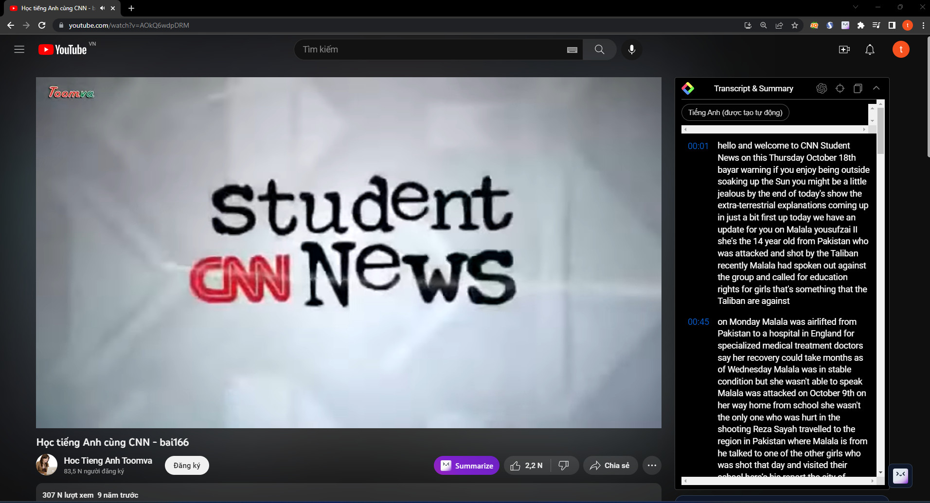Mute the tab via speaker icon
This screenshot has width=930, height=503.
pos(102,8)
